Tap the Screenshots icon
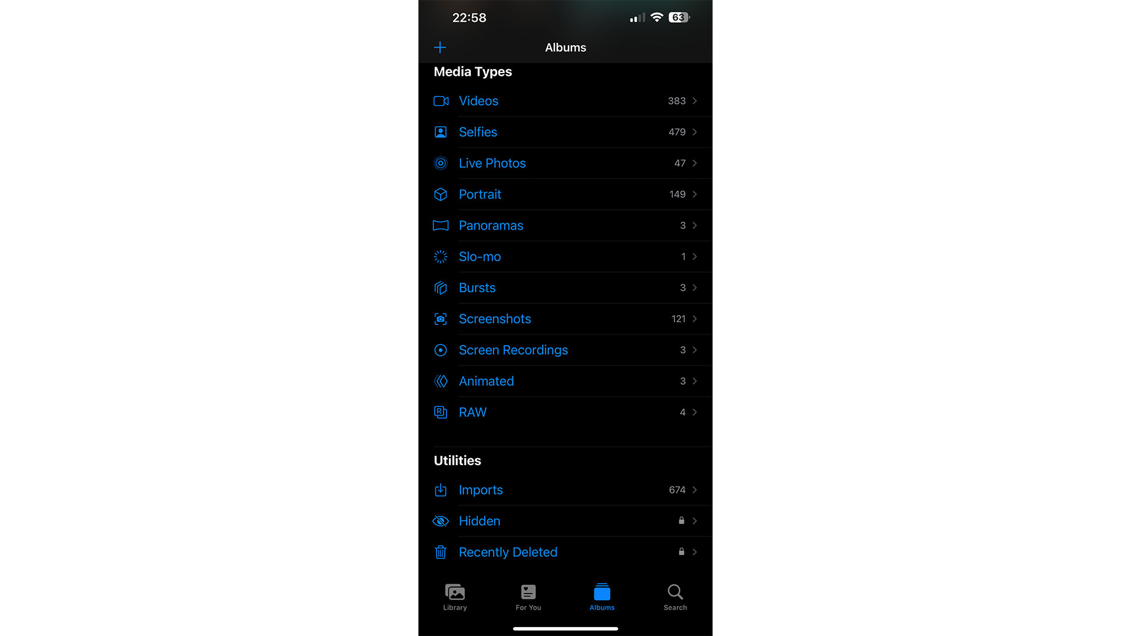Viewport: 1131px width, 636px height. point(439,319)
